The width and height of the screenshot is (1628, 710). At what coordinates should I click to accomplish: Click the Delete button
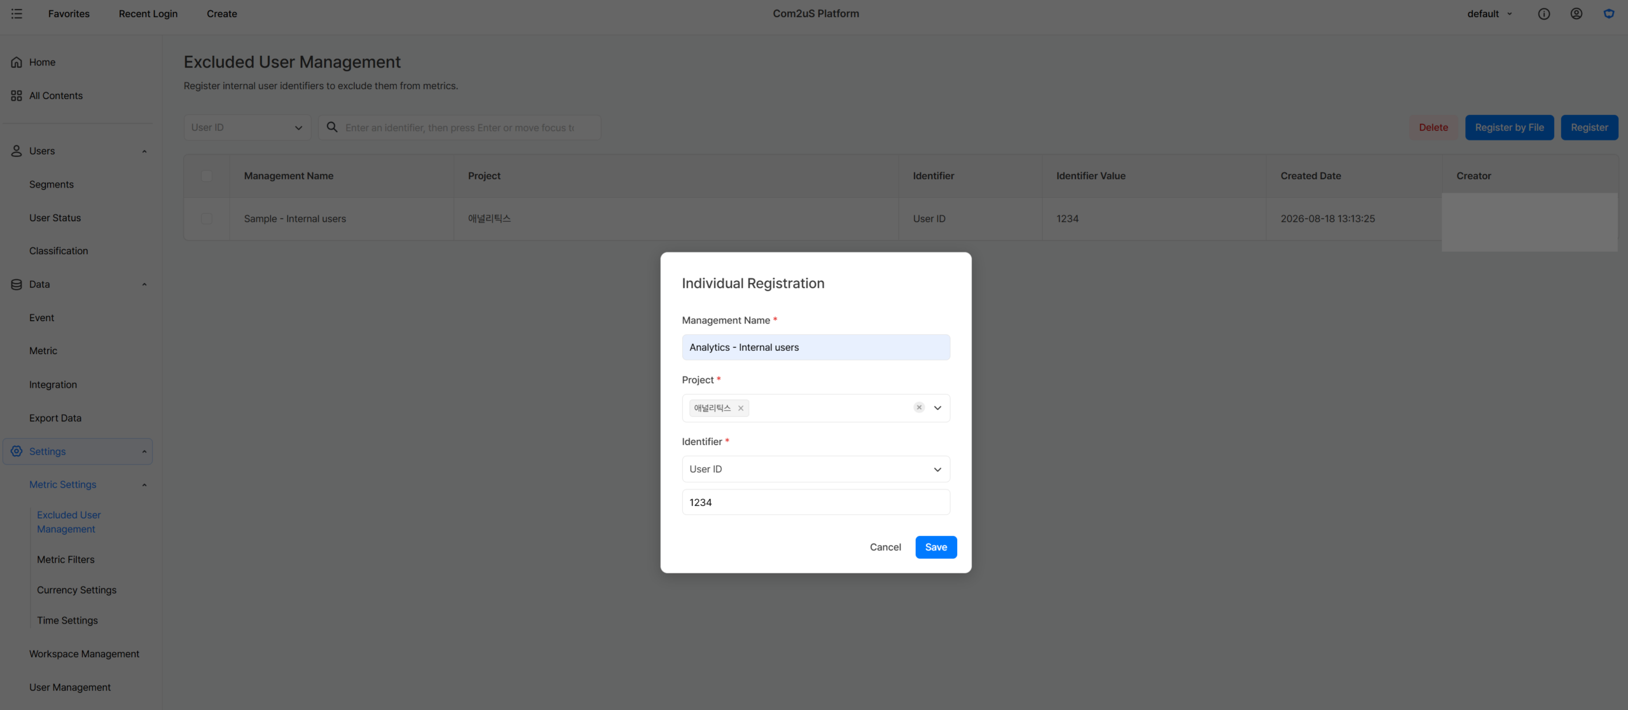(x=1433, y=127)
